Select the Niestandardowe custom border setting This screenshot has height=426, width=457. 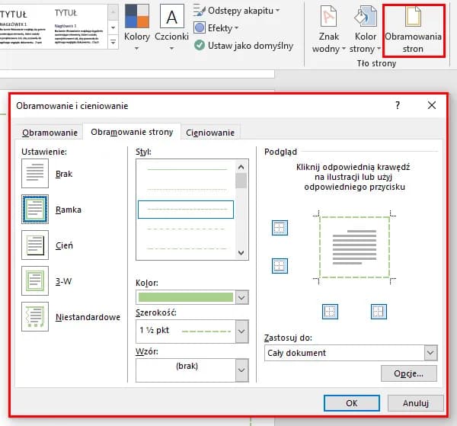(x=36, y=316)
